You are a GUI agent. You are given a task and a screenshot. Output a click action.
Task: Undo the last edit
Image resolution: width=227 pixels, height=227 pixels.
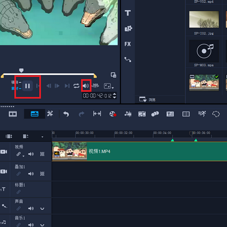(66, 114)
